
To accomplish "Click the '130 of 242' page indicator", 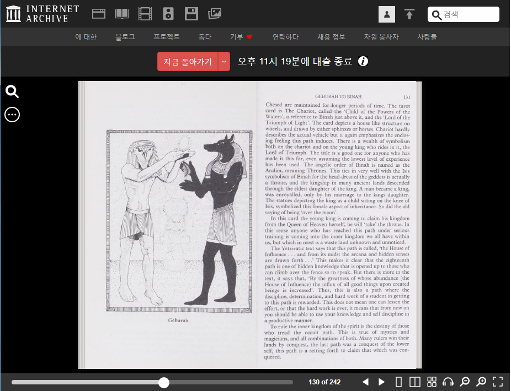I will click(324, 382).
